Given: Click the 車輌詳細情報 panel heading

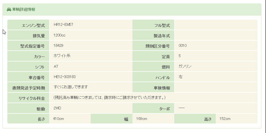Looking at the screenshot, I should point(23,10).
